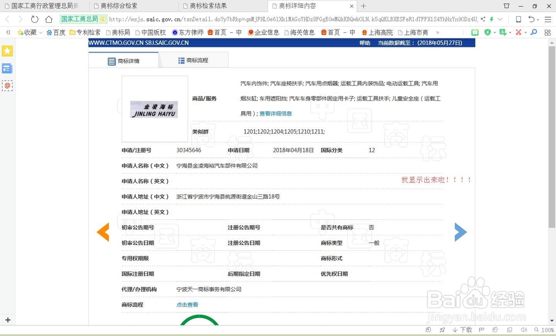Click the browser forward arrow
Screen dimensions: 556x336
pyautogui.click(x=20, y=19)
